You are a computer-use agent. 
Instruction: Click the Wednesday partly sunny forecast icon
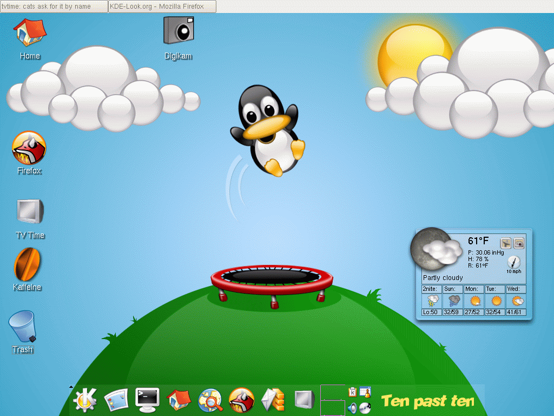pos(517,301)
